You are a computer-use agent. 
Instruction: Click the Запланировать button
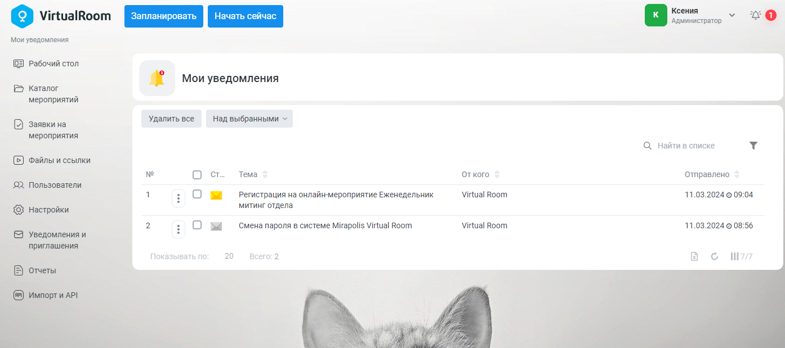[x=164, y=16]
